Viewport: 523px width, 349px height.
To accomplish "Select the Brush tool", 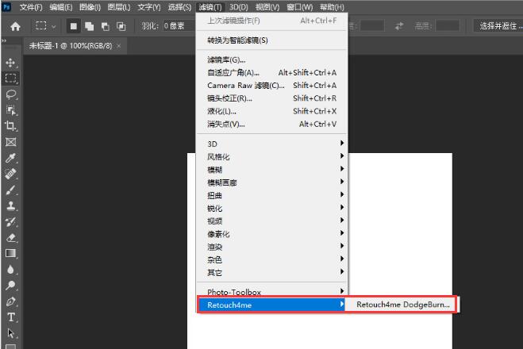I will [x=10, y=190].
